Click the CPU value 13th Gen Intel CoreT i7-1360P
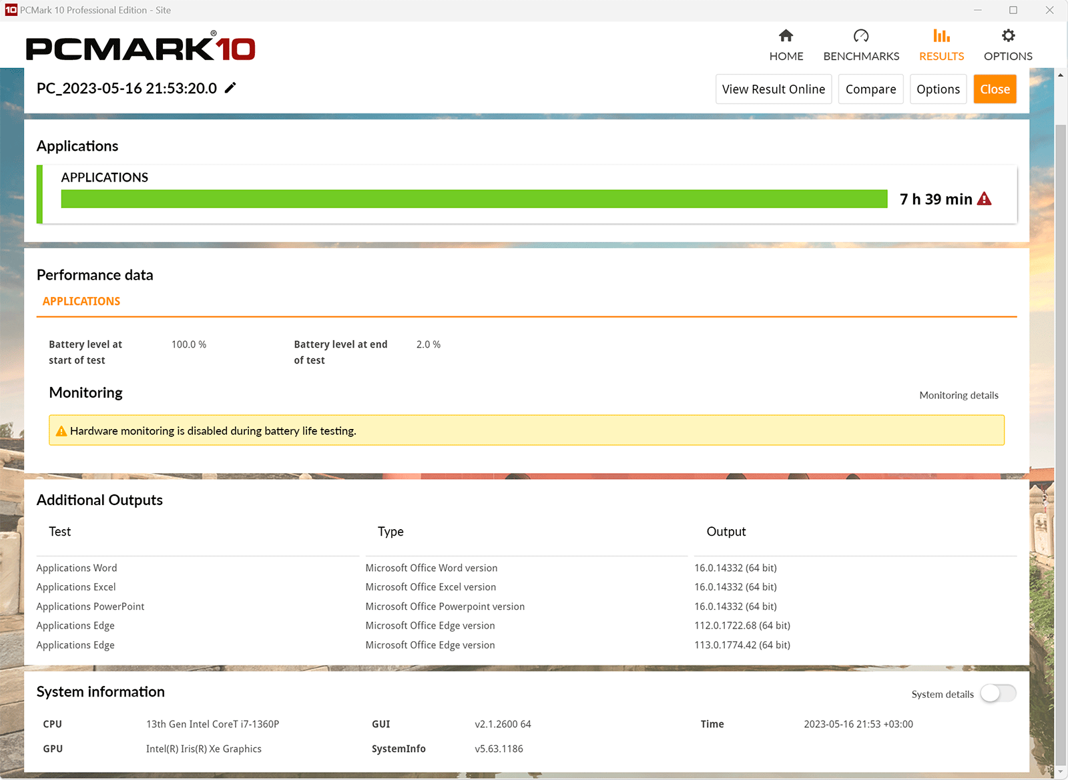The image size is (1068, 780). (x=212, y=724)
